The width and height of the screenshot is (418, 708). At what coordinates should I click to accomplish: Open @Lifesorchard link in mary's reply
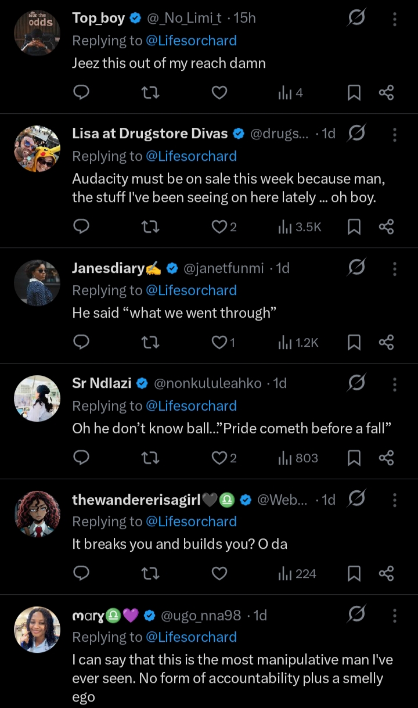click(191, 637)
